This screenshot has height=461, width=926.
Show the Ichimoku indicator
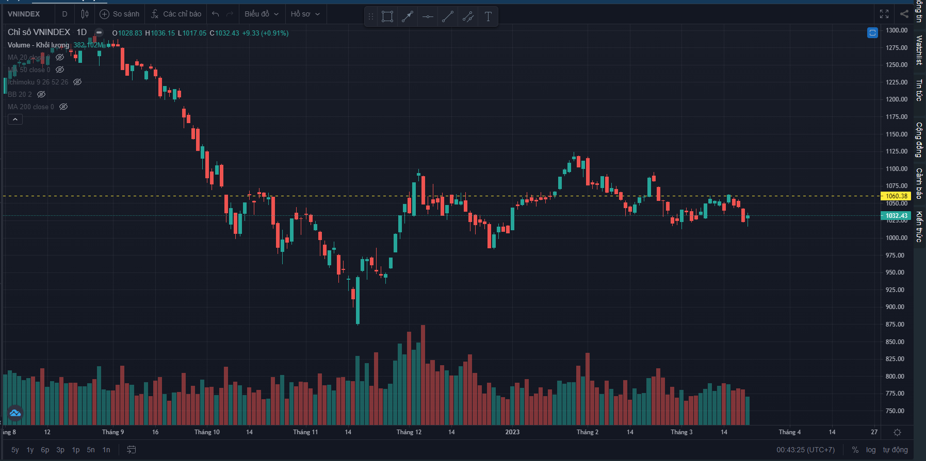[77, 82]
